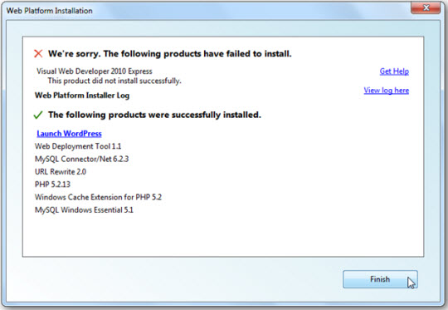Select Windows Cache Extension for PHP 5.2
Image resolution: width=448 pixels, height=310 pixels.
click(x=98, y=197)
